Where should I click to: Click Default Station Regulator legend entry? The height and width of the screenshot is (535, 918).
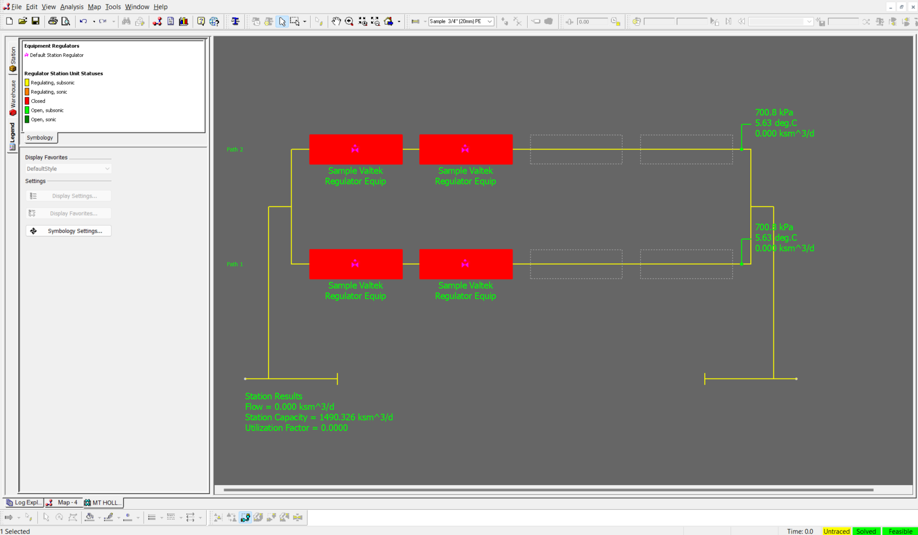54,55
